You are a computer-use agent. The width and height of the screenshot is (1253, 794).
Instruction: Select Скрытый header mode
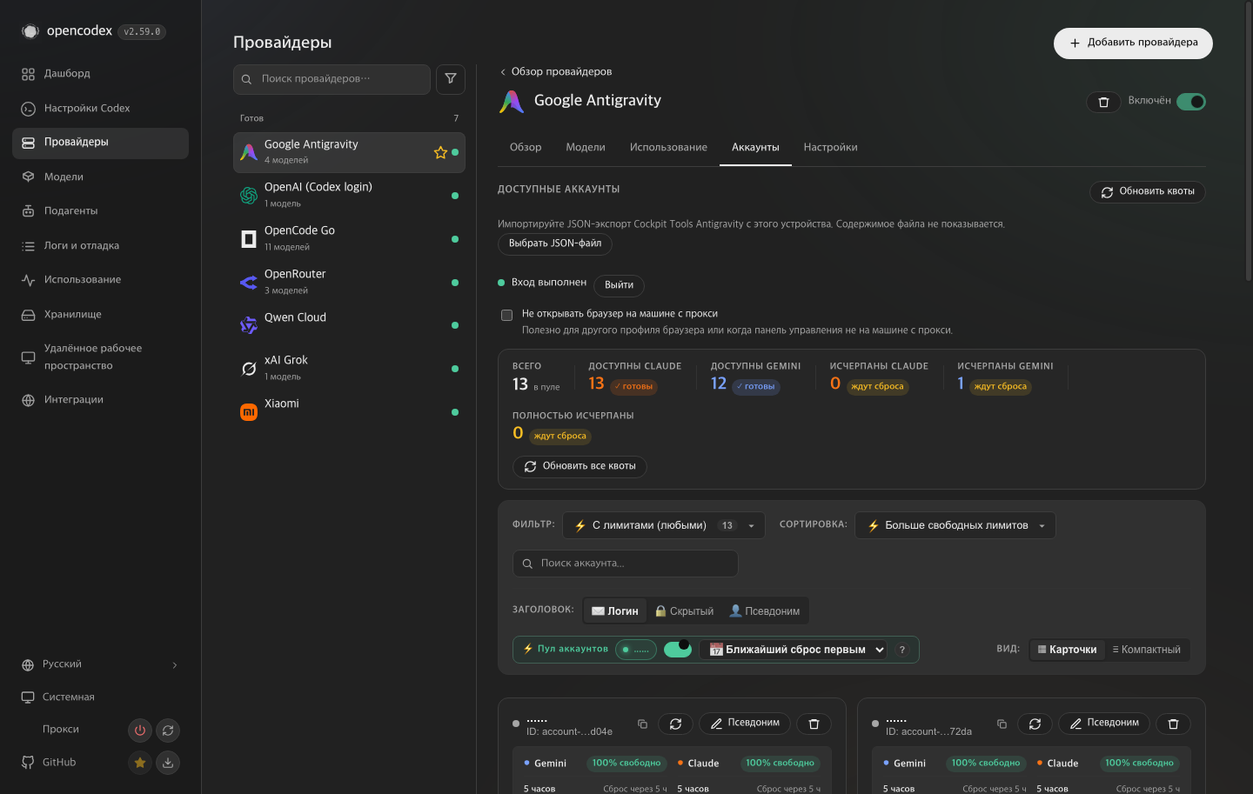click(684, 611)
